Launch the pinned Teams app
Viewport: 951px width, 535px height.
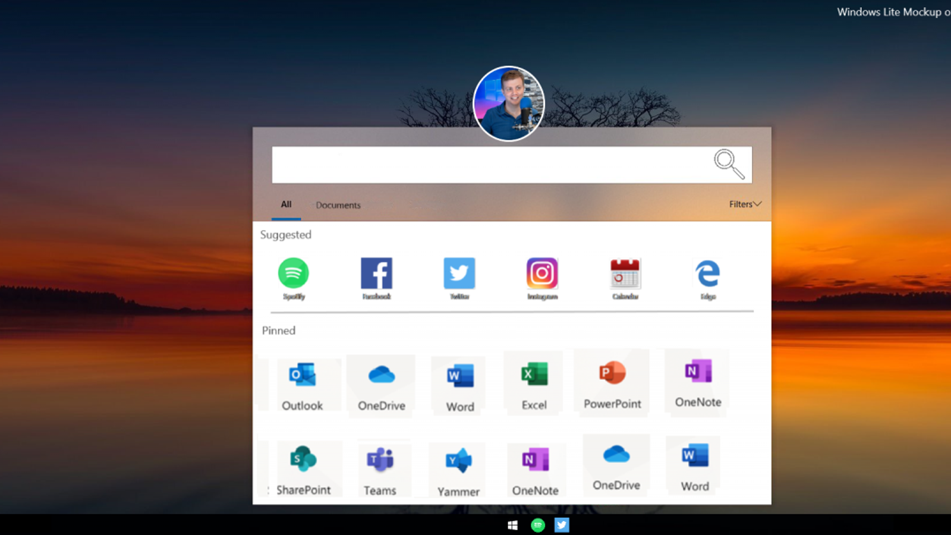coord(380,470)
